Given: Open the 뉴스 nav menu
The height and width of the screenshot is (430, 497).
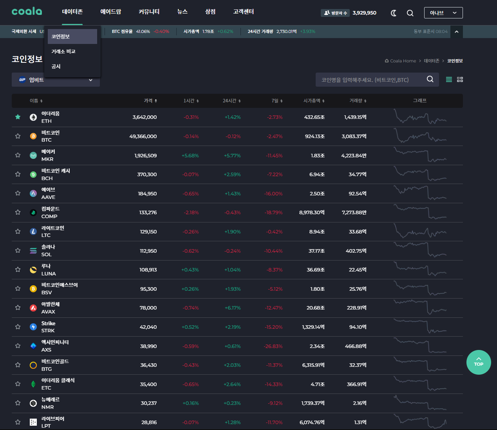Looking at the screenshot, I should coord(183,12).
